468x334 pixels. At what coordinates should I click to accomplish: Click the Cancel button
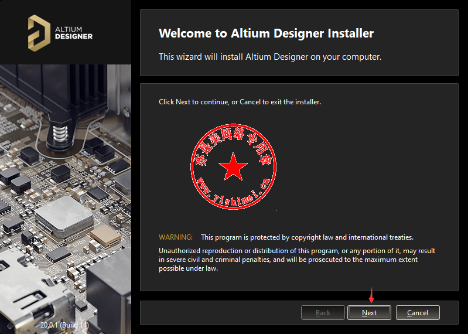pyautogui.click(x=418, y=312)
